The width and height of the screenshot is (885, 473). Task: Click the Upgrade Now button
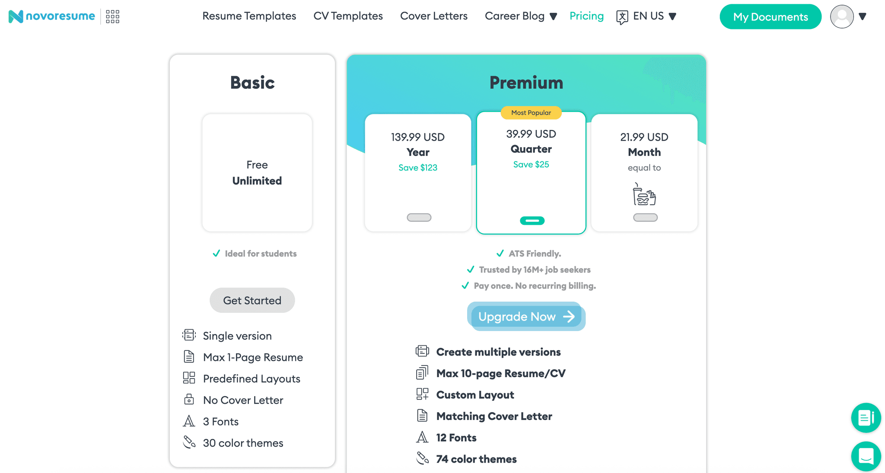click(x=526, y=317)
